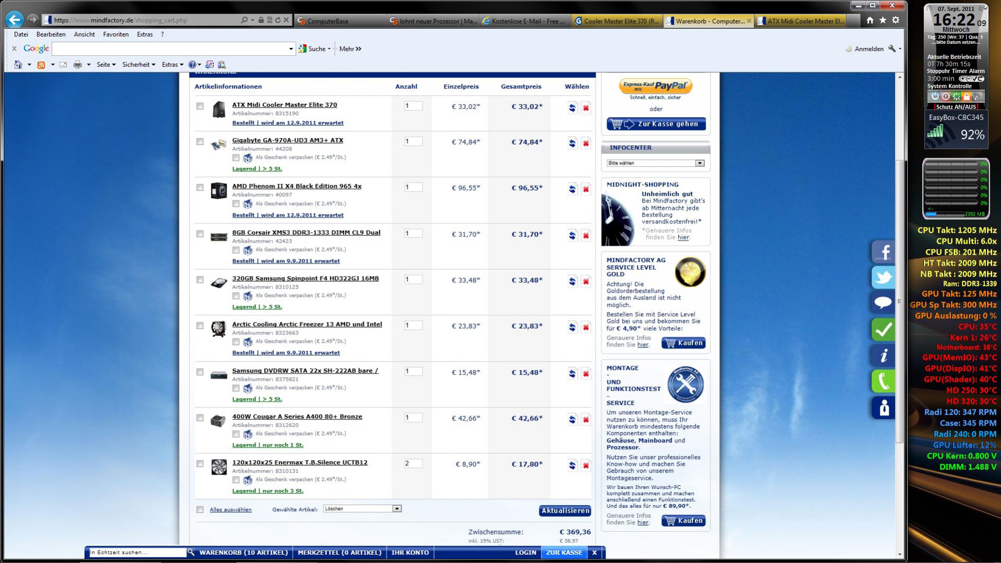Open the Facebook sidebar icon
Screen dimensions: 1001x563
pos(883,252)
